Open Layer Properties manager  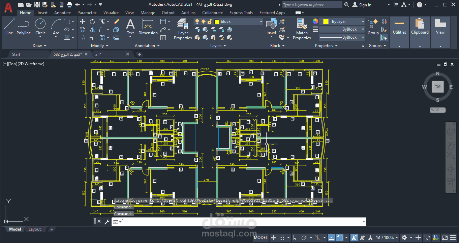[x=183, y=29]
